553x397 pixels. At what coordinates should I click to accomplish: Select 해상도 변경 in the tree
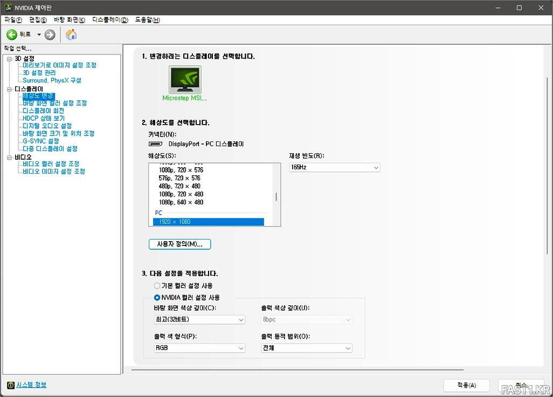(38, 95)
